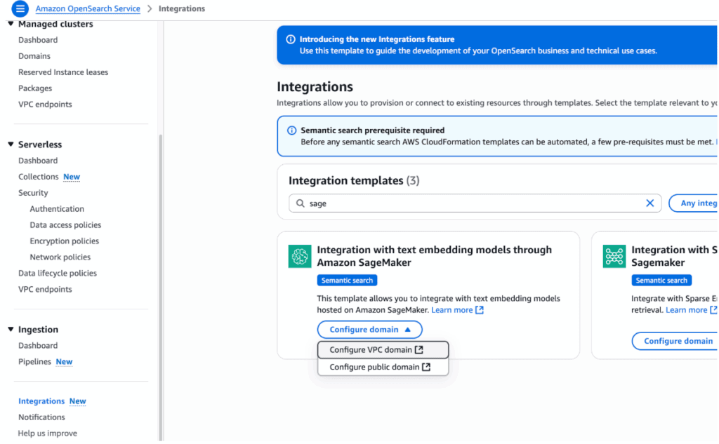
Task: Clear the search field using the X icon
Action: (x=649, y=203)
